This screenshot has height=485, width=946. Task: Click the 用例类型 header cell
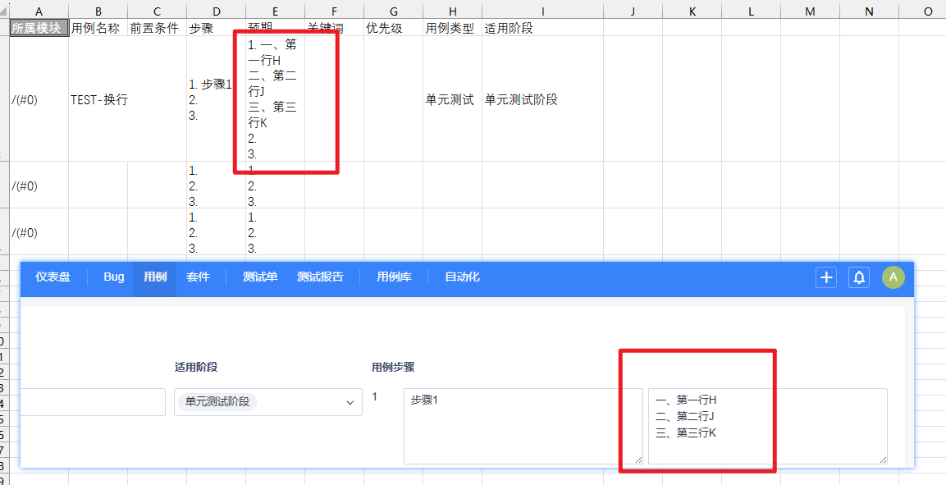452,29
